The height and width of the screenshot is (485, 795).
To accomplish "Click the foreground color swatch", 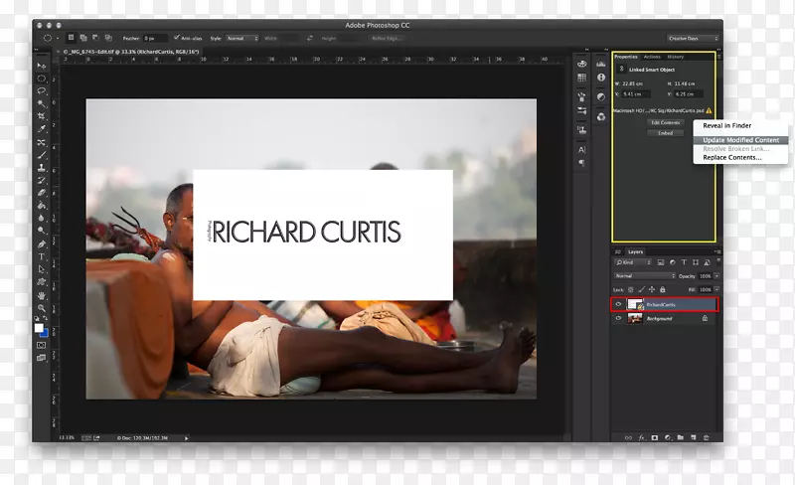I will click(39, 328).
